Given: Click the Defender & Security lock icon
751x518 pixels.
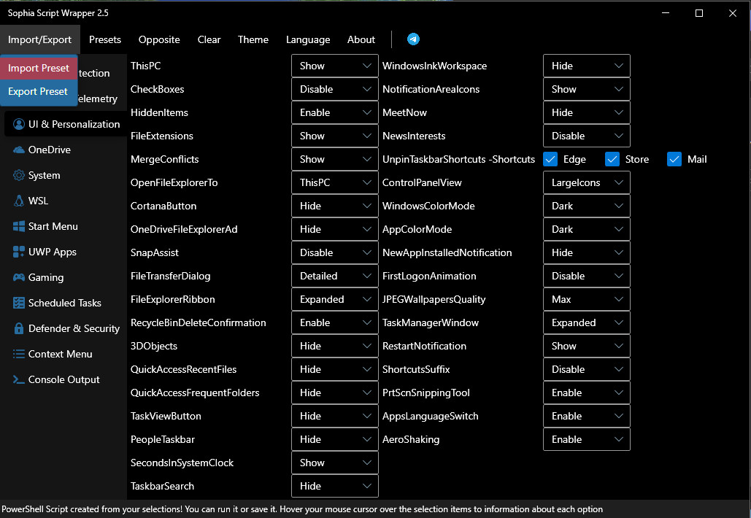Looking at the screenshot, I should 19,328.
